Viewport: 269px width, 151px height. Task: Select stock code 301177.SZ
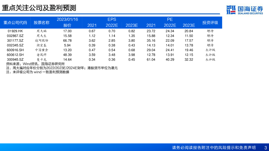[15, 41]
